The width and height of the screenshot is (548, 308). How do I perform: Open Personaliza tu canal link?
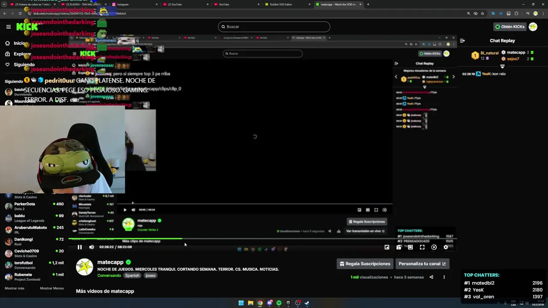(x=422, y=264)
